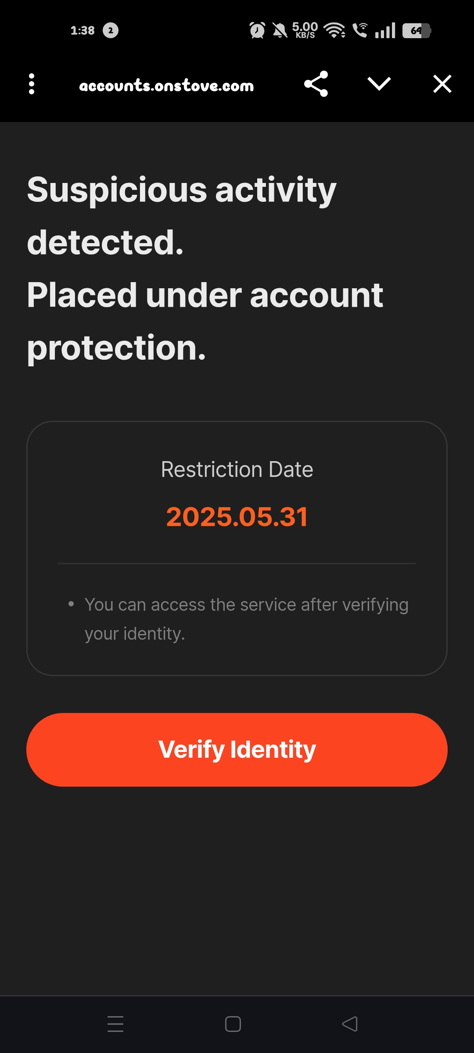Tap the cellular signal bars icon

(385, 30)
